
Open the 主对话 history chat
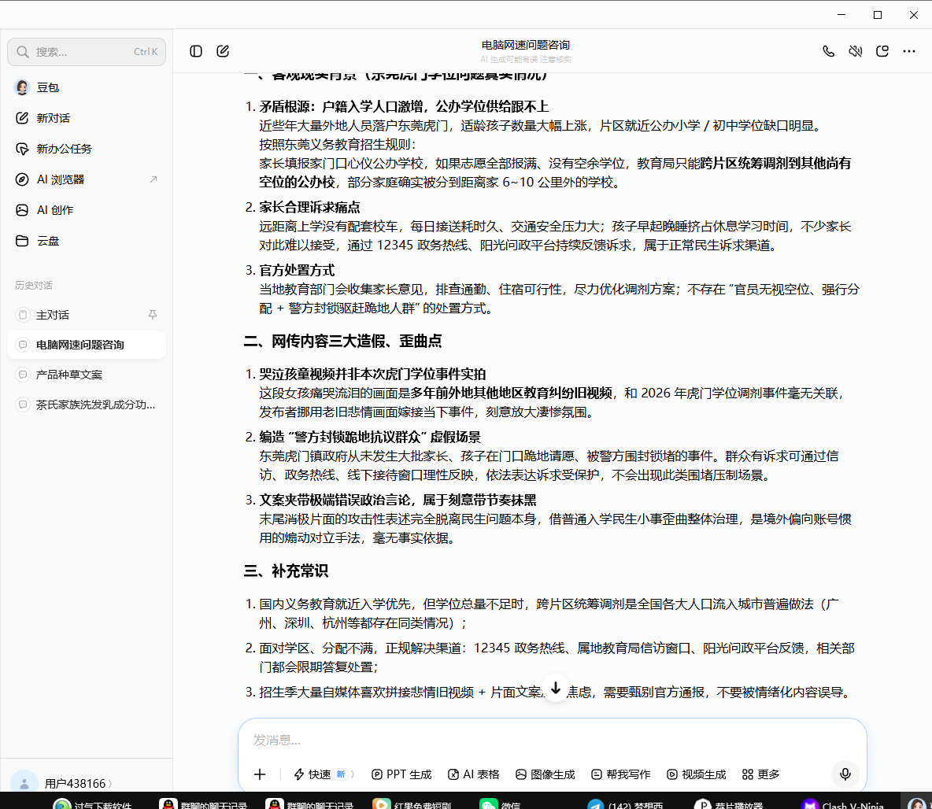pyautogui.click(x=86, y=315)
